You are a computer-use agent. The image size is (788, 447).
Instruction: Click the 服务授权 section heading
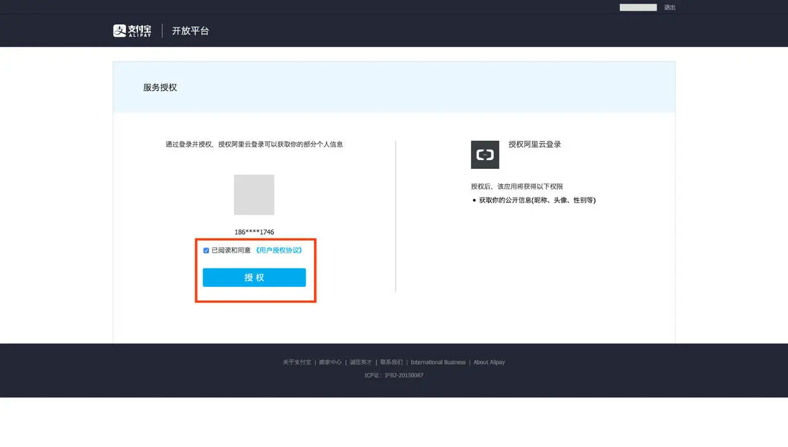pos(160,88)
